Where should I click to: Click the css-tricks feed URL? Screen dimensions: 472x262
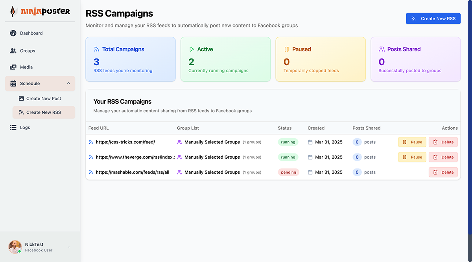125,142
